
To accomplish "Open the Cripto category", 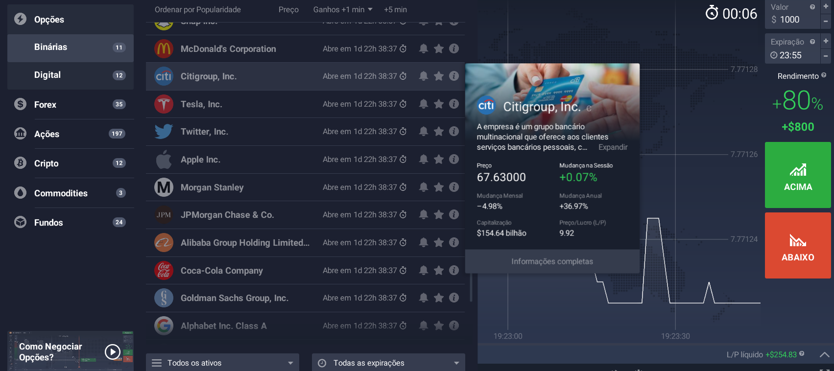I will tap(71, 163).
